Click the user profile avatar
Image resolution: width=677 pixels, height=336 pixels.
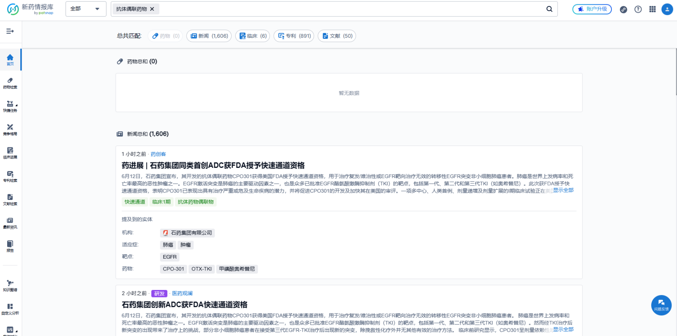667,9
